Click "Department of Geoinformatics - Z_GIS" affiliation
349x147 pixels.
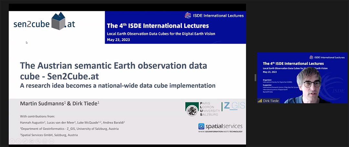pos(69,129)
